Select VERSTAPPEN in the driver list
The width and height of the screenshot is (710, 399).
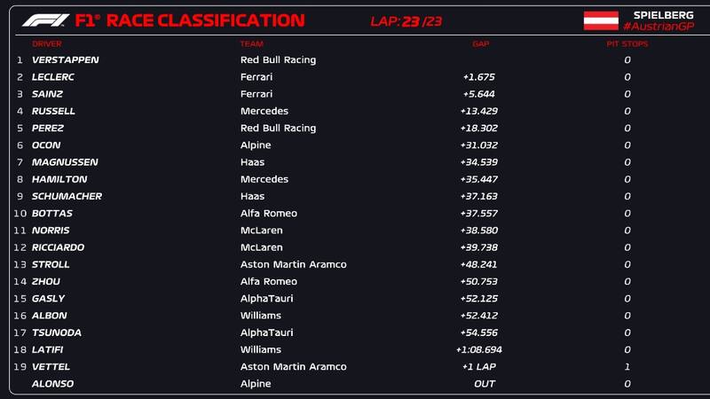[65, 60]
